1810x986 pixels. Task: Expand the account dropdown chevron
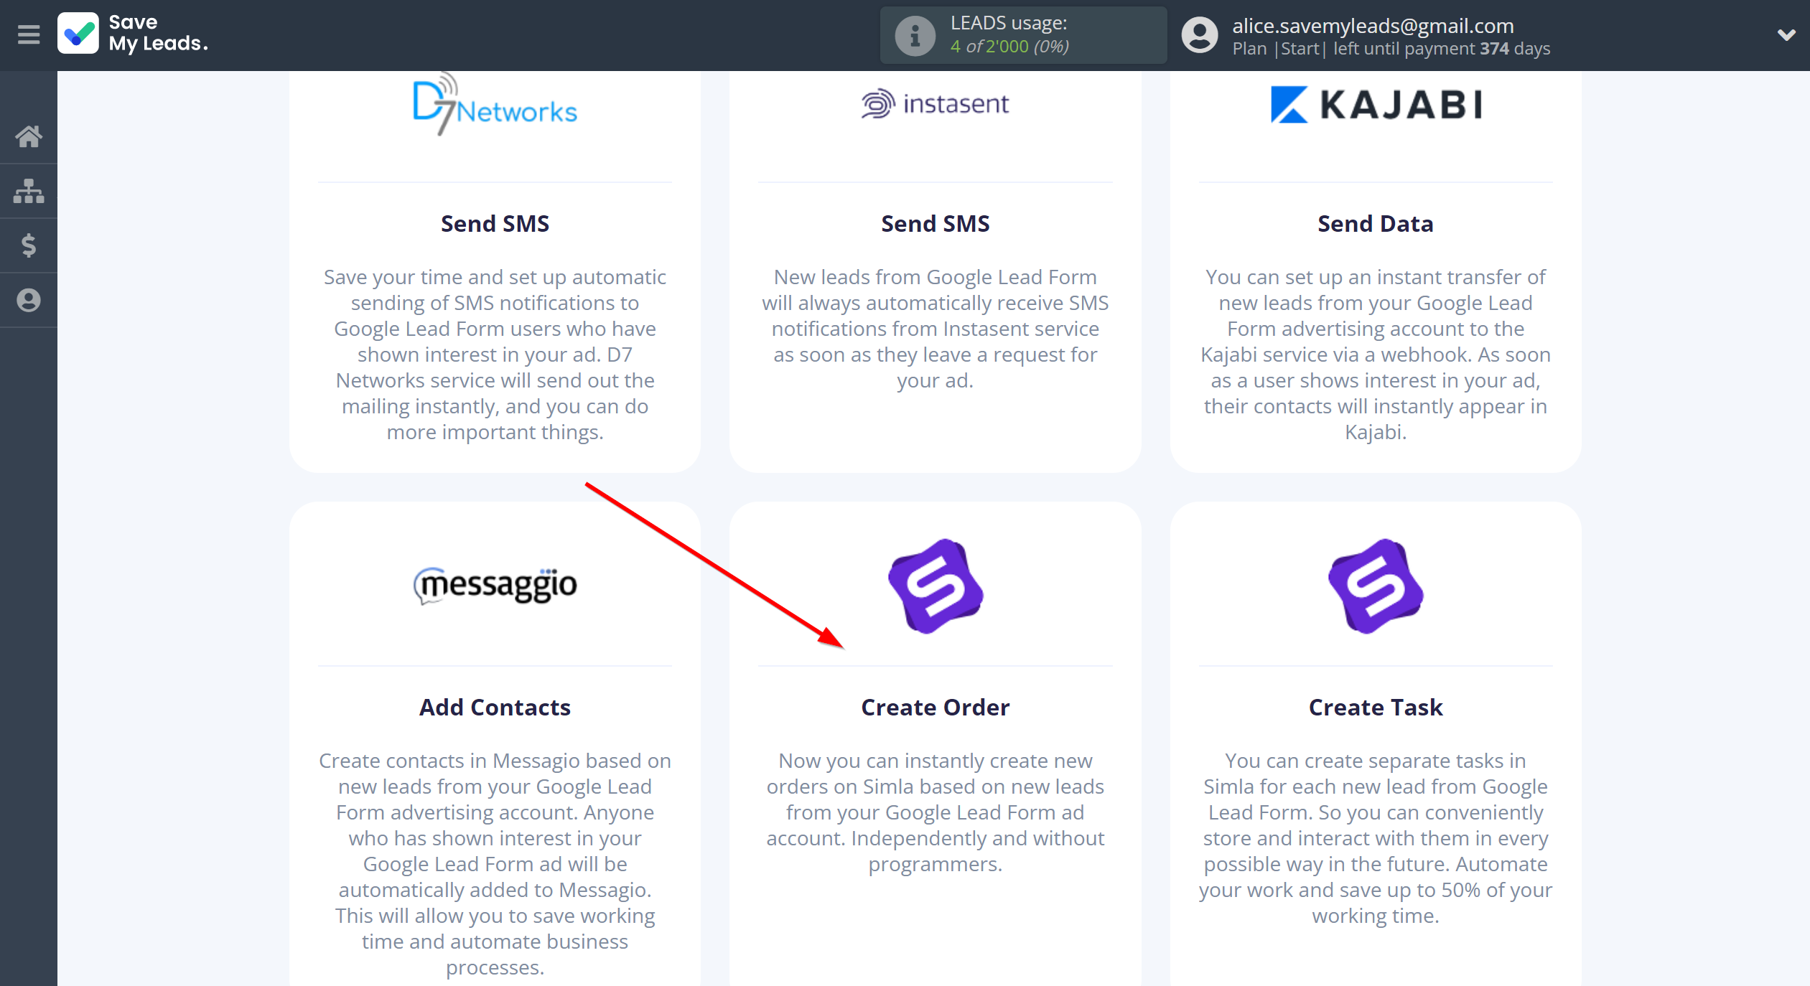pos(1786,34)
